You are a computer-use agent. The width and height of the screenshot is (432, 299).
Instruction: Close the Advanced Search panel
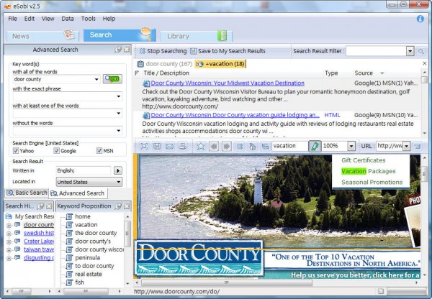pyautogui.click(x=127, y=50)
